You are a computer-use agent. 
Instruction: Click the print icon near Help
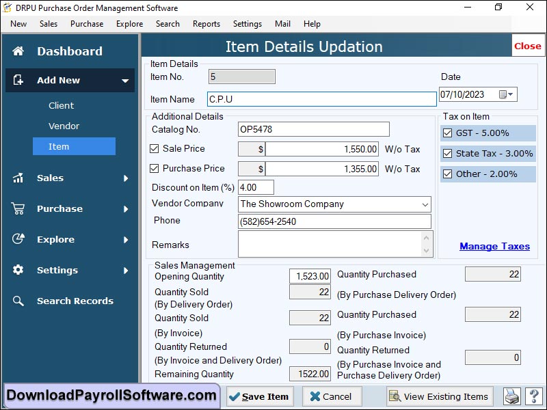click(x=511, y=396)
